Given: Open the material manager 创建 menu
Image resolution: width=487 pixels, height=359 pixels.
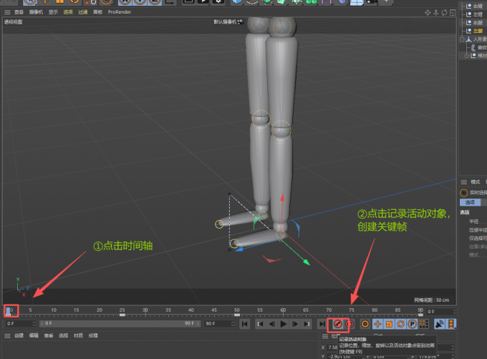Looking at the screenshot, I should tap(19, 335).
